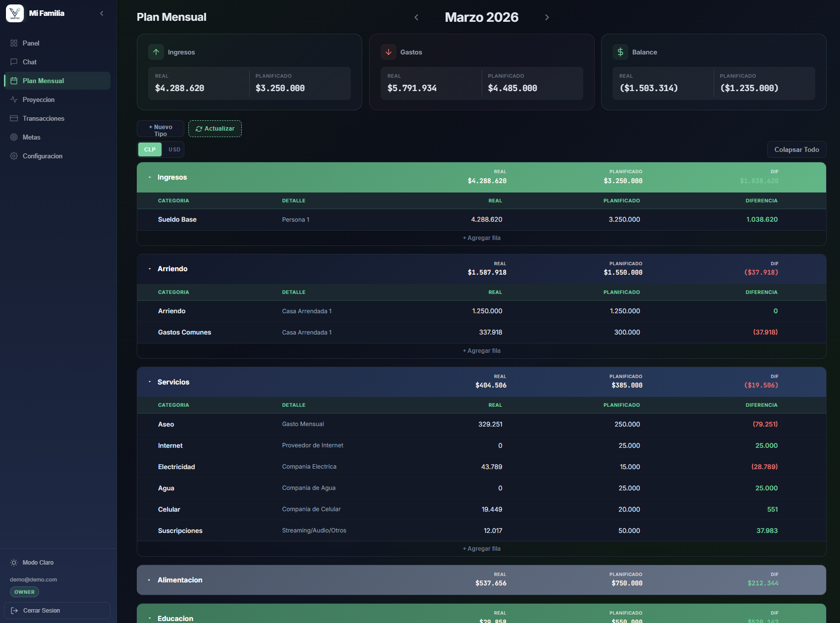Viewport: 840px width, 623px height.
Task: Click the Transacciones card icon
Action: tap(14, 118)
